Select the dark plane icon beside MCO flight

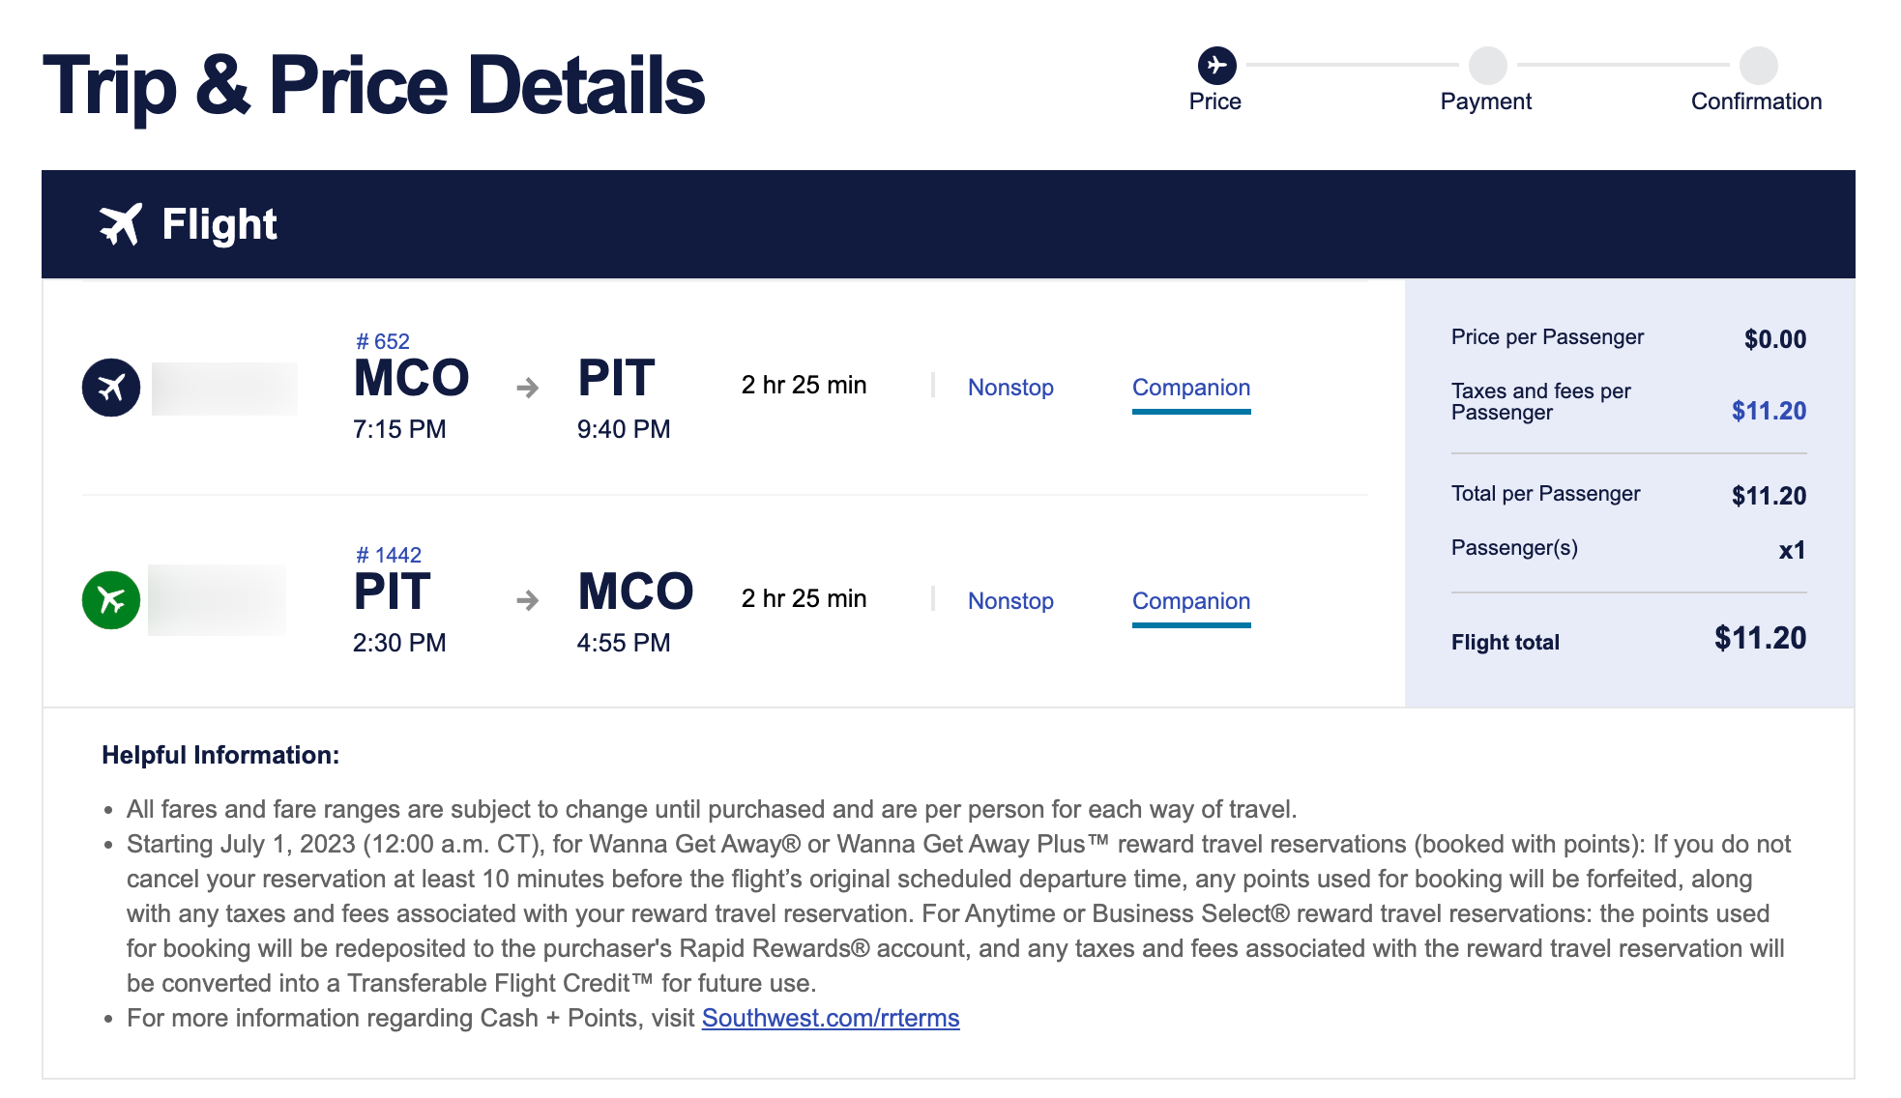pyautogui.click(x=111, y=386)
